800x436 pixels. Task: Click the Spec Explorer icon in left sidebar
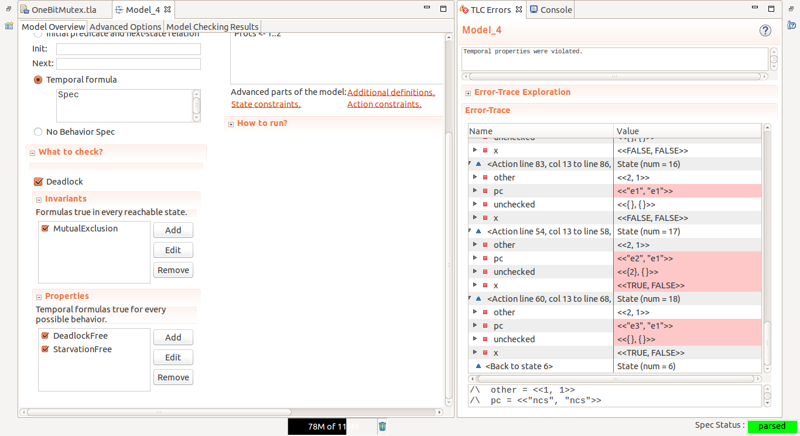pyautogui.click(x=9, y=26)
